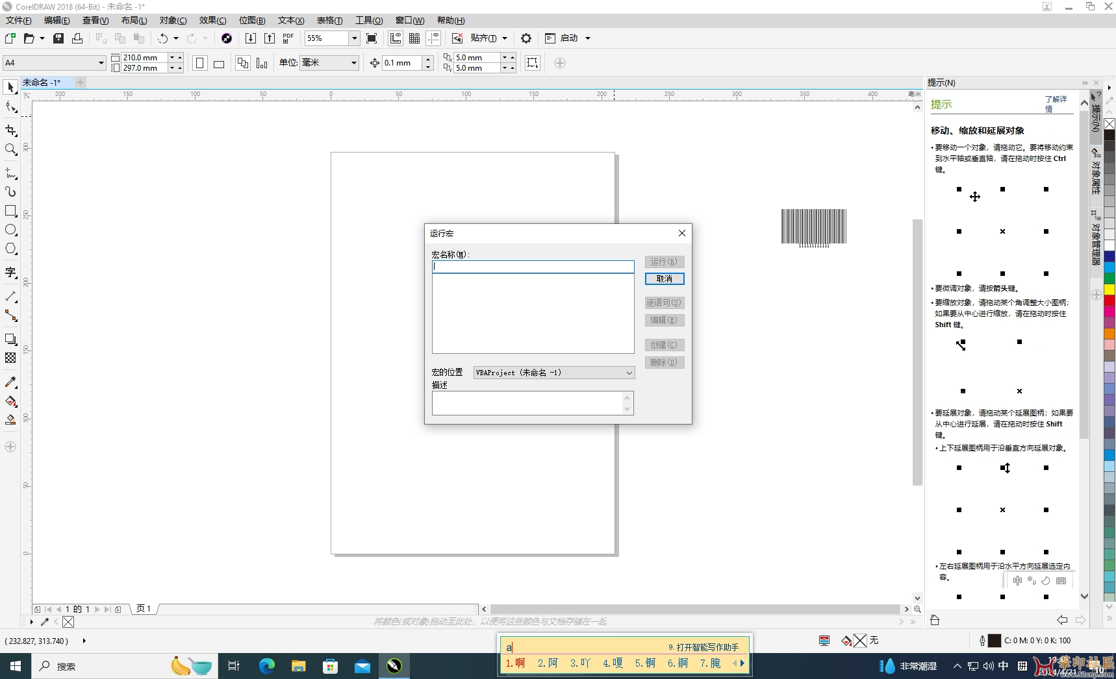
Task: Select the Pick tool in toolbox
Action: 10,87
